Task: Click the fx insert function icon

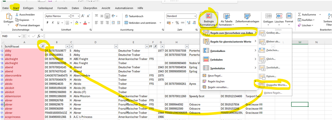Action: 39,36
